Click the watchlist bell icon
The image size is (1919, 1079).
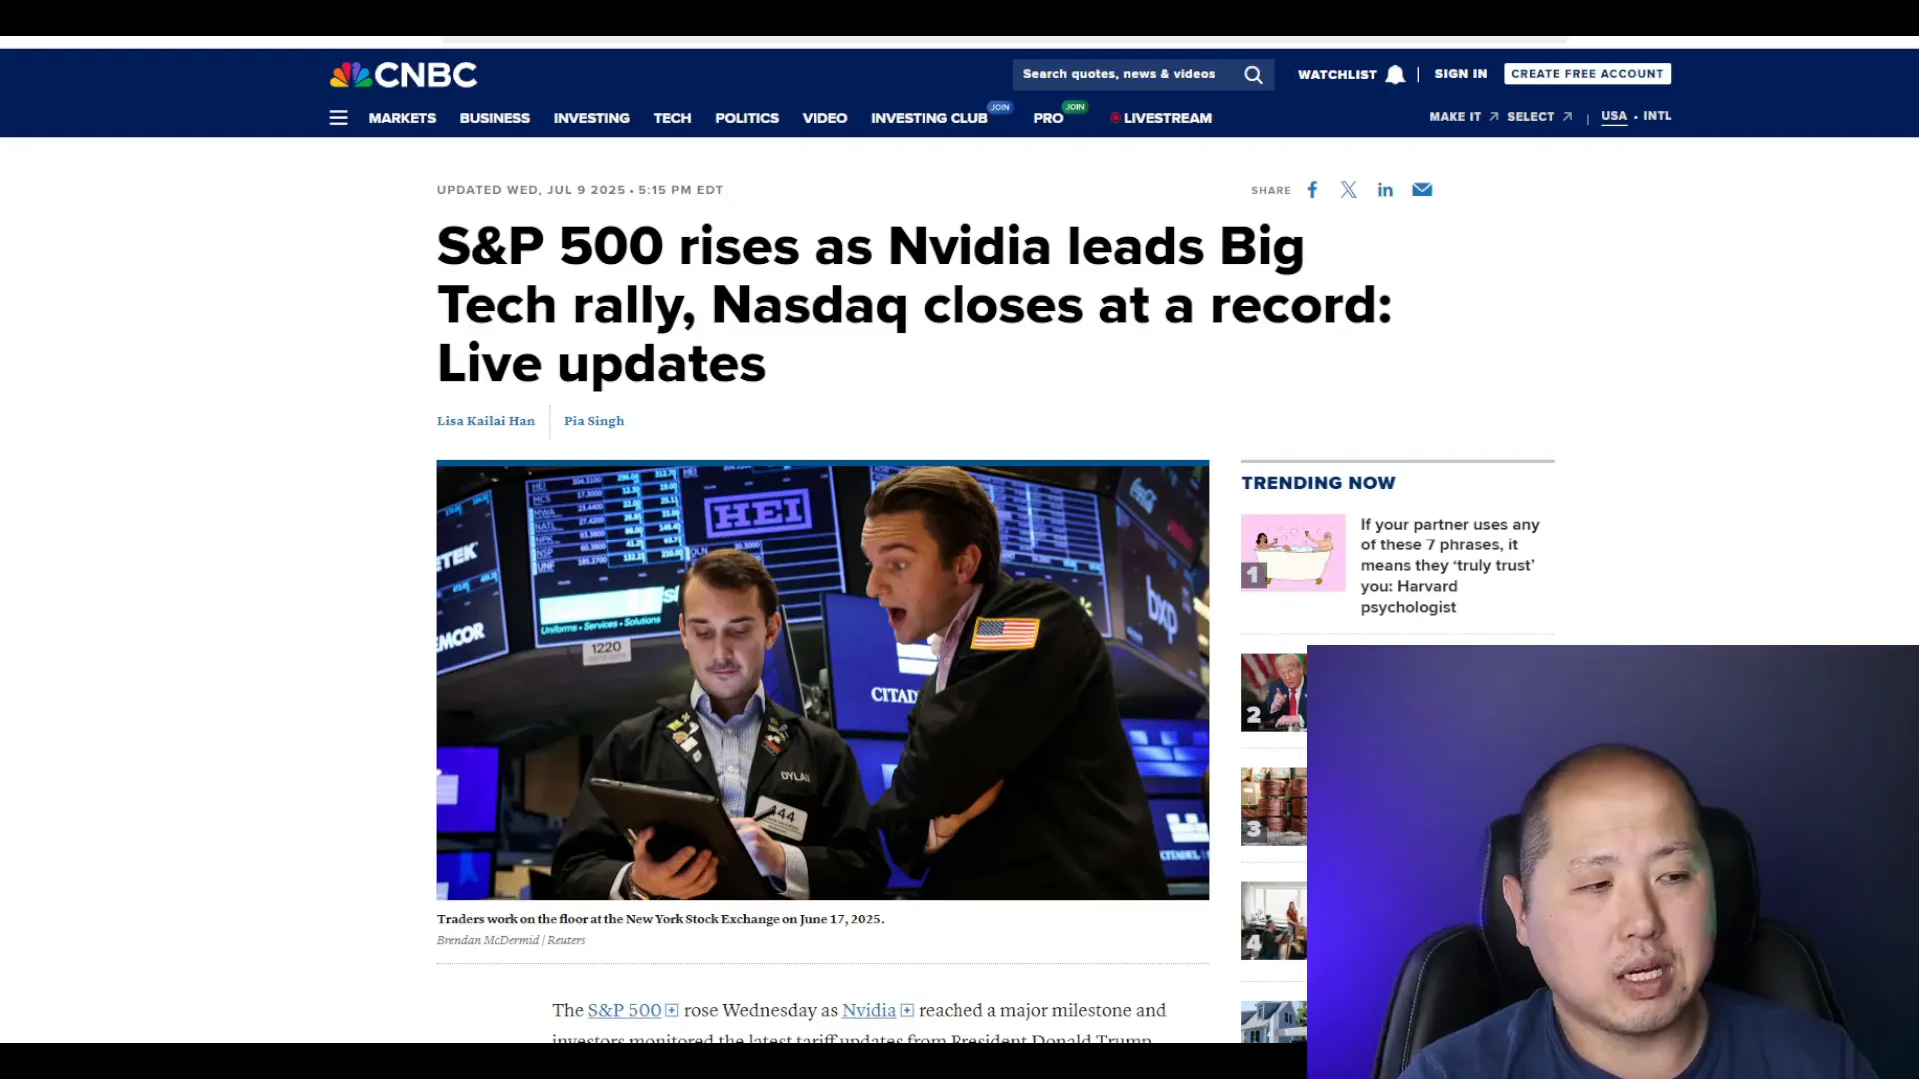1395,75
